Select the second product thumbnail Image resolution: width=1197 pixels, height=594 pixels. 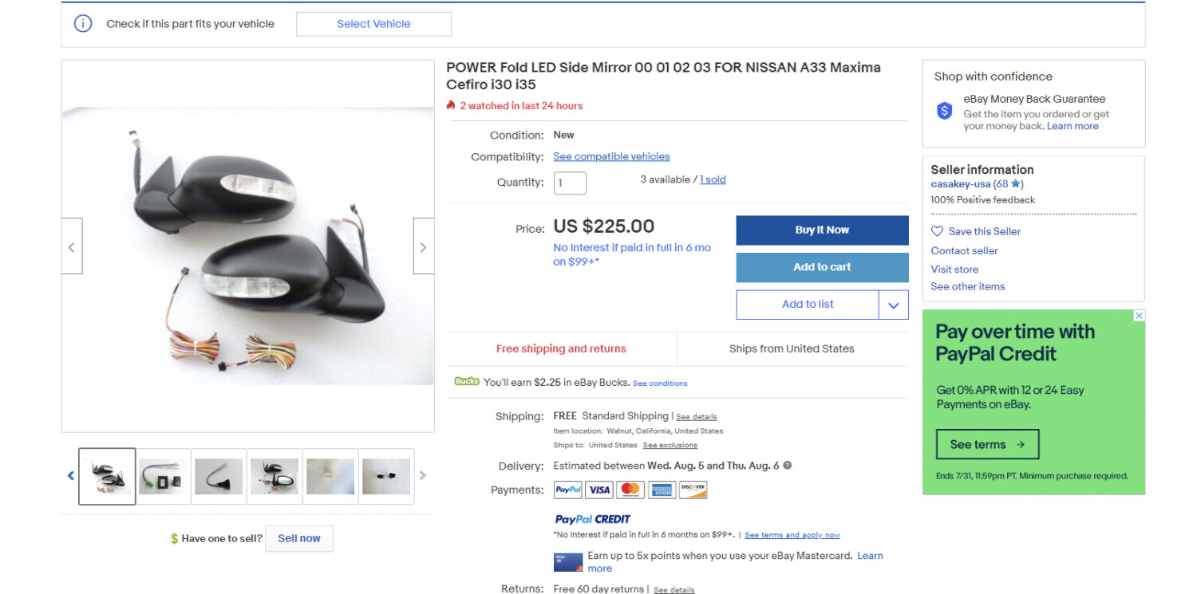[163, 477]
